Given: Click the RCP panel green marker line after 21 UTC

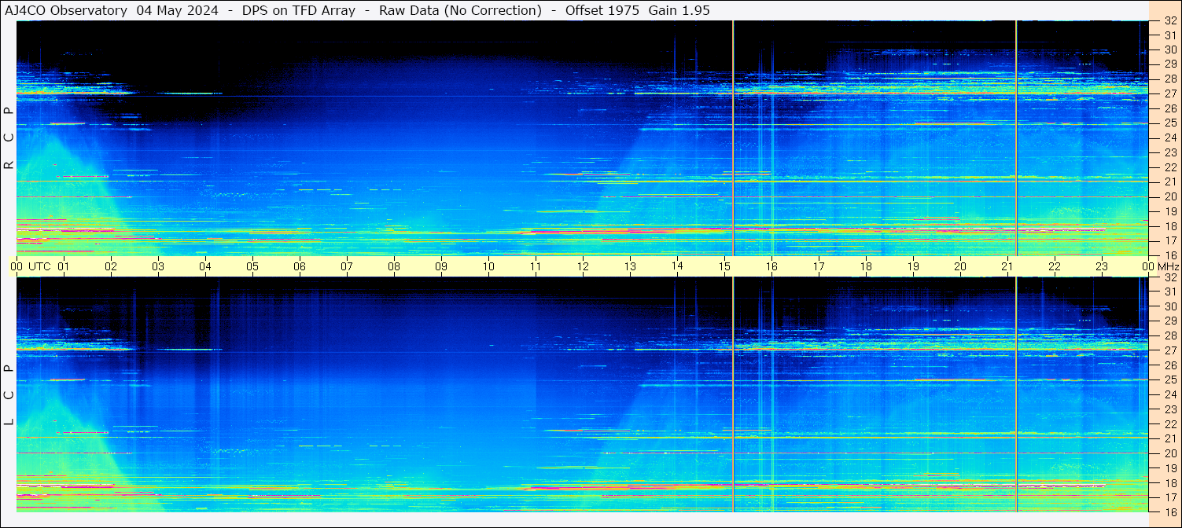Looking at the screenshot, I should pos(1016,137).
